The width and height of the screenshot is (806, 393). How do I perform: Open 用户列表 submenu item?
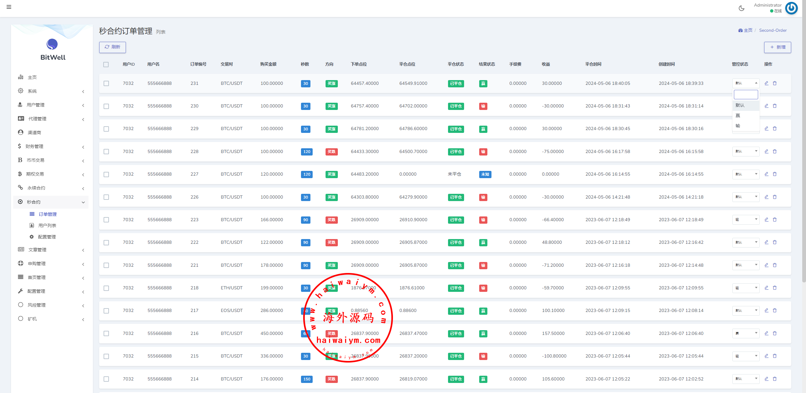tap(47, 226)
